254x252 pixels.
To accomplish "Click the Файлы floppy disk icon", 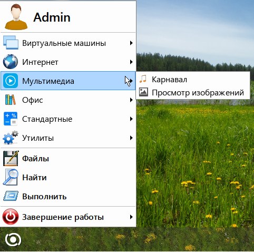I will (x=11, y=158).
